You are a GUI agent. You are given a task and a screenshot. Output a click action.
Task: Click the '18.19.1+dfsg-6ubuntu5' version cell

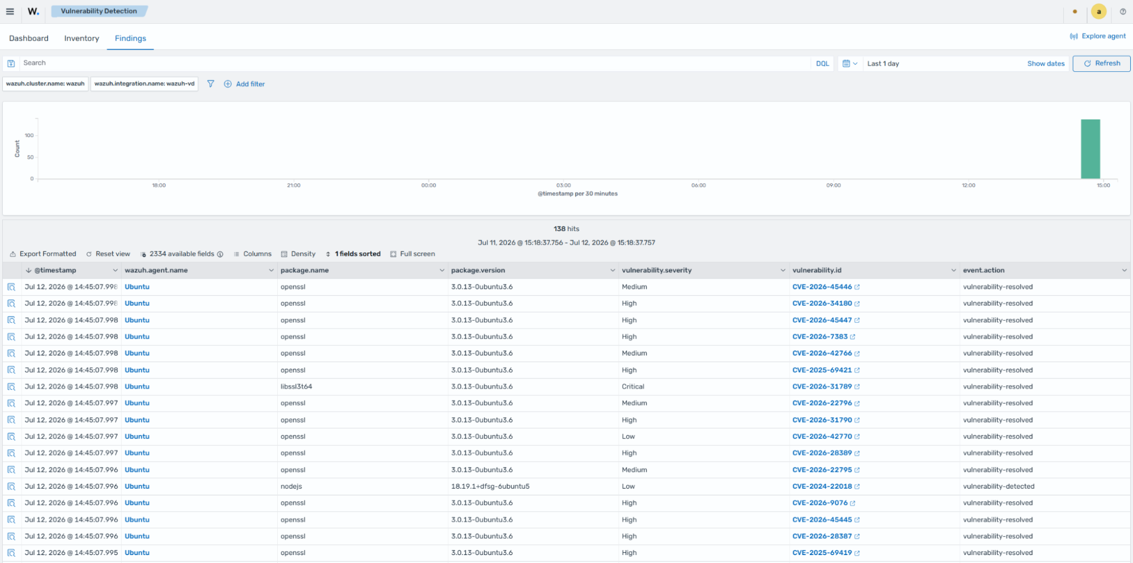point(490,487)
